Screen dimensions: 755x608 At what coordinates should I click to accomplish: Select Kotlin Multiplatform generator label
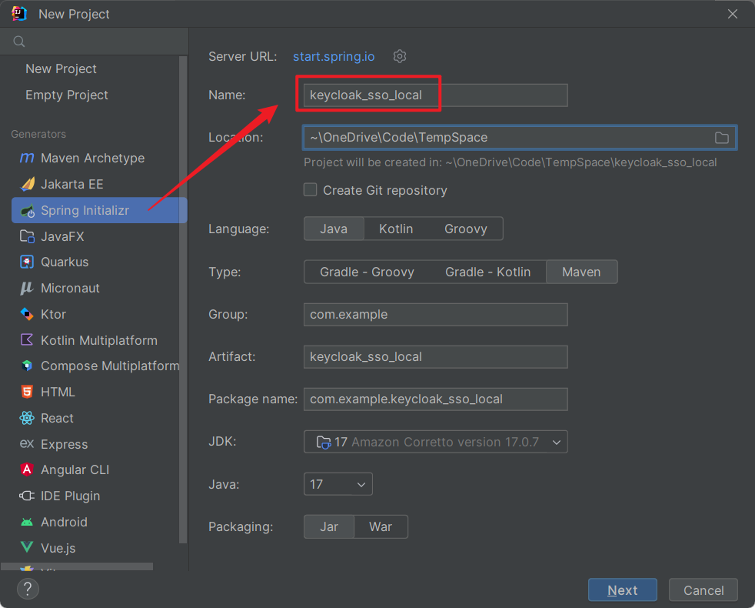[x=99, y=340]
